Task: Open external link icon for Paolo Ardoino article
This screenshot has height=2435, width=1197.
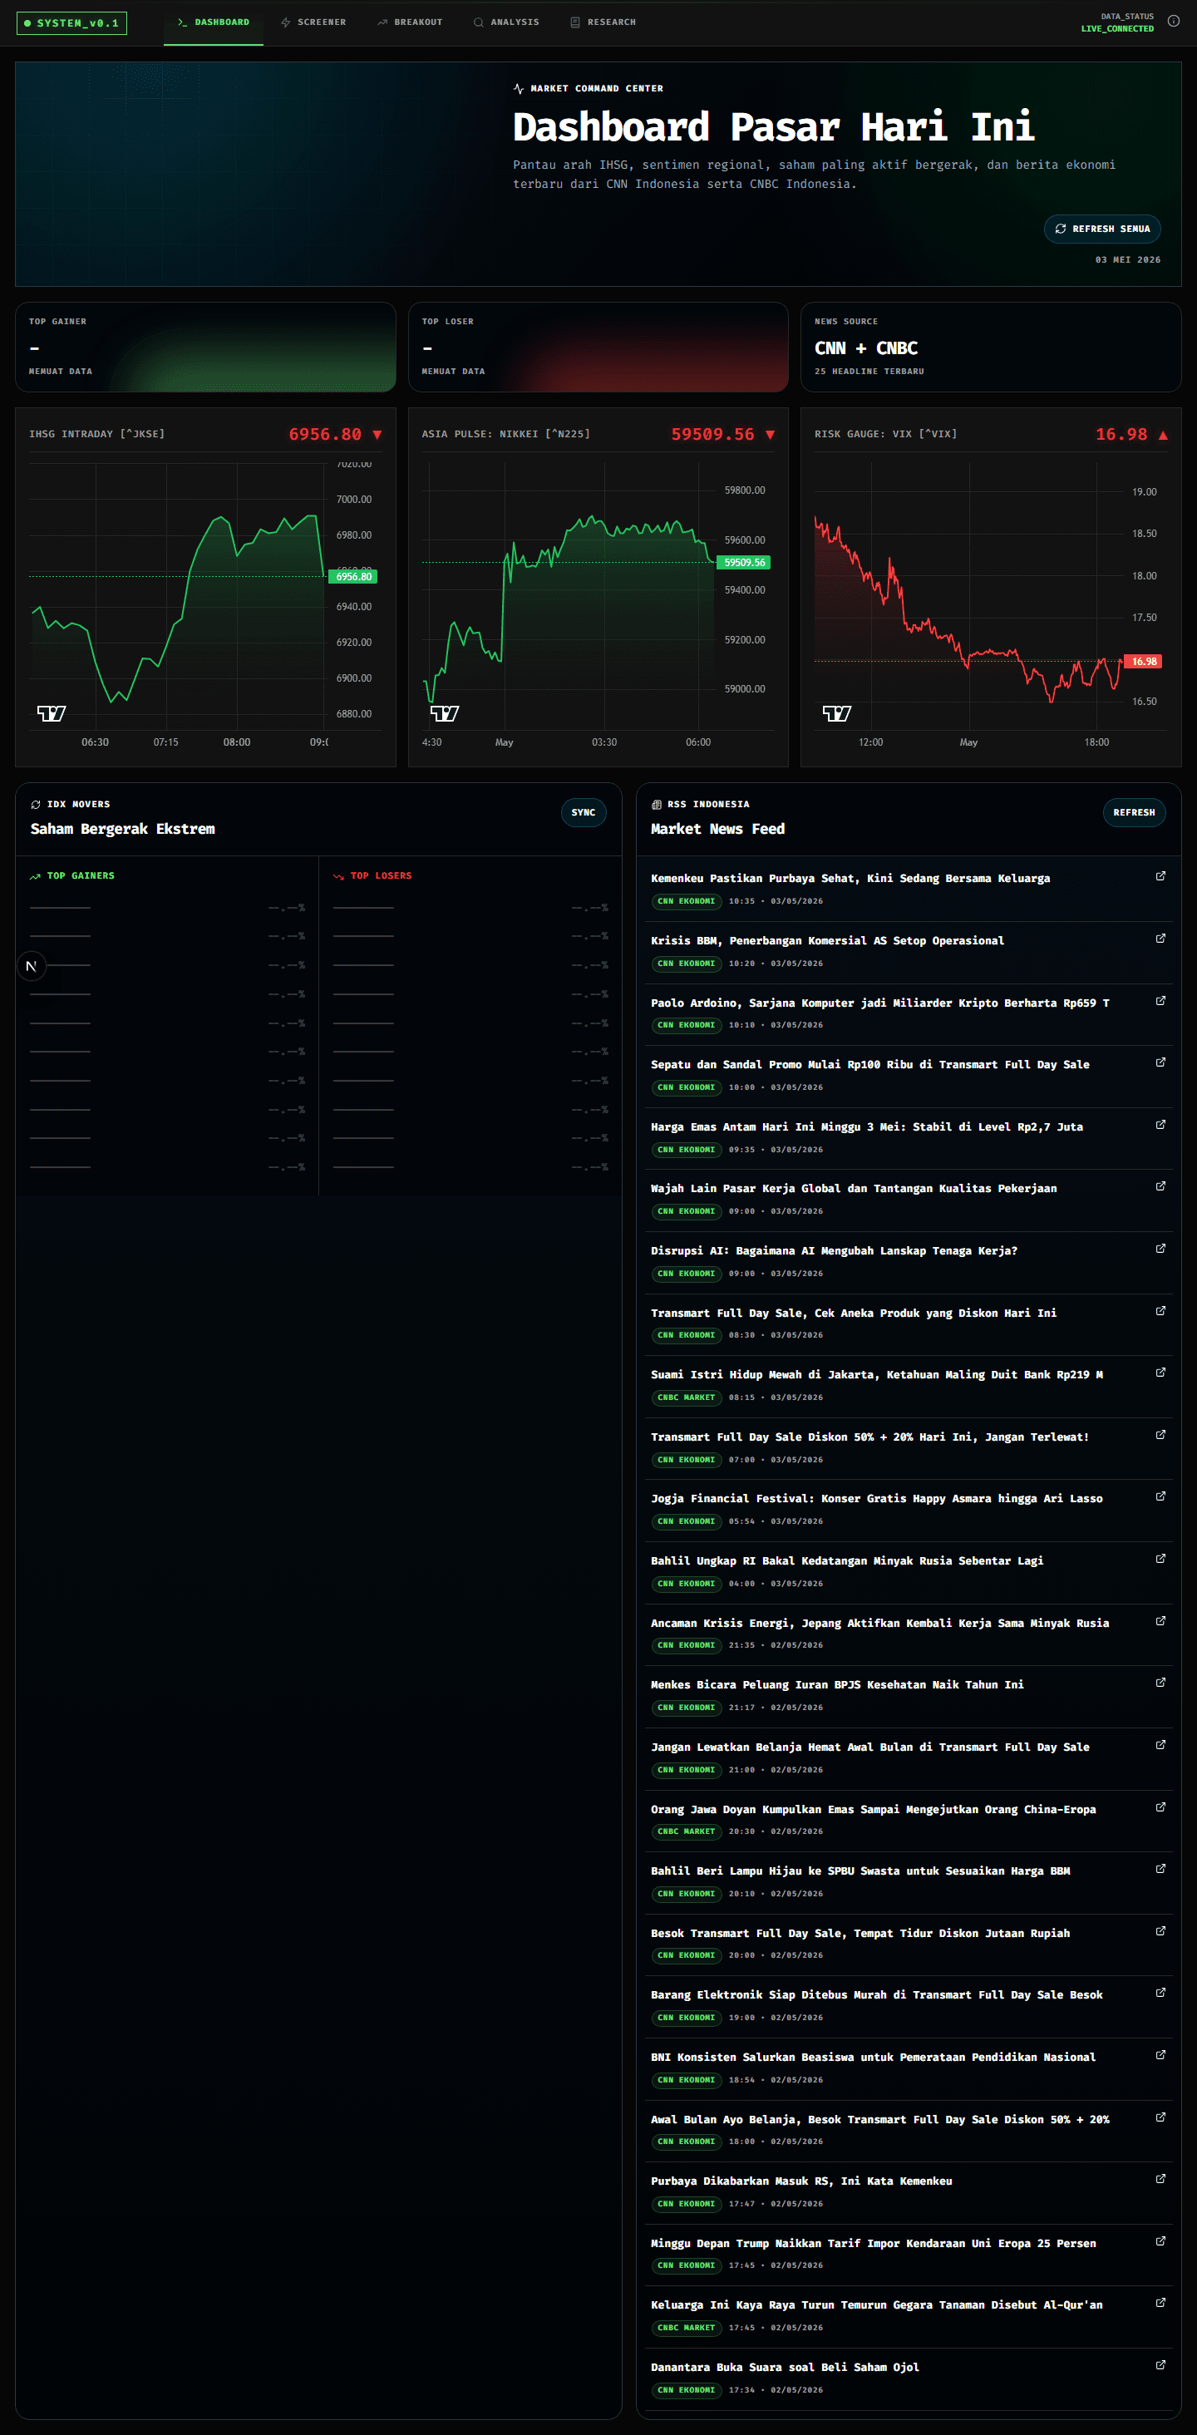Action: [x=1160, y=1000]
